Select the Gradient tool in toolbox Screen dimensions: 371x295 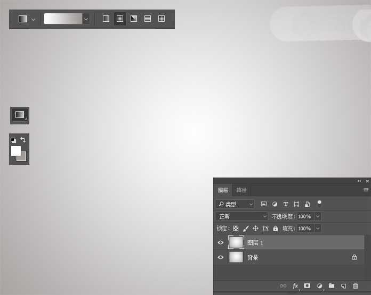(20, 115)
